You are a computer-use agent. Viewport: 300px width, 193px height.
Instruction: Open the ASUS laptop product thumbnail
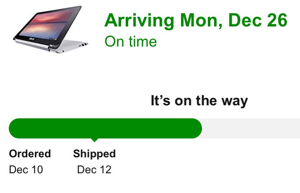50,29
